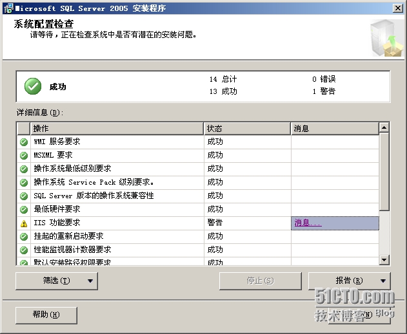This screenshot has width=407, height=334.
Task: Select the MSXML 要求 row text
Action: coord(53,155)
